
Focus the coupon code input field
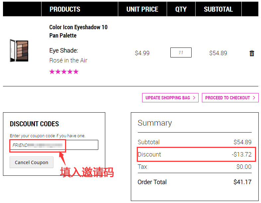click(54, 145)
